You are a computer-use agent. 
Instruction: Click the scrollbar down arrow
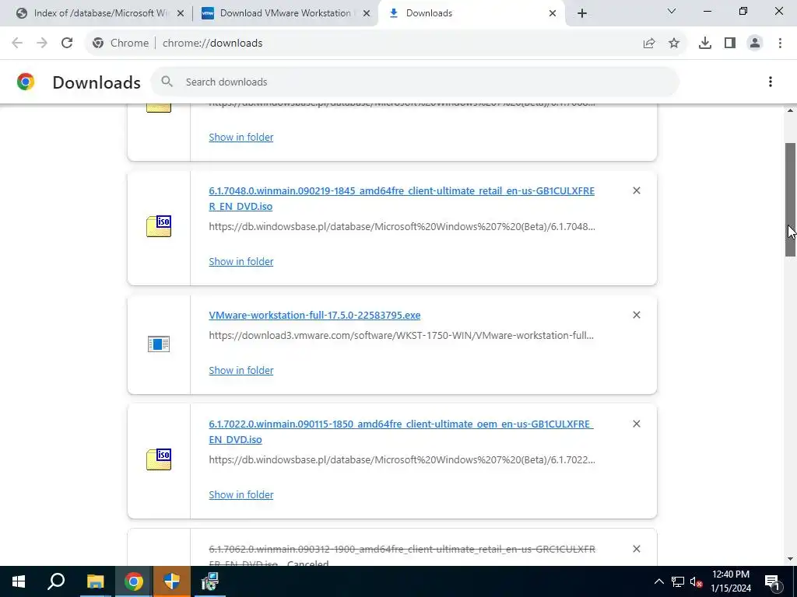[791, 559]
